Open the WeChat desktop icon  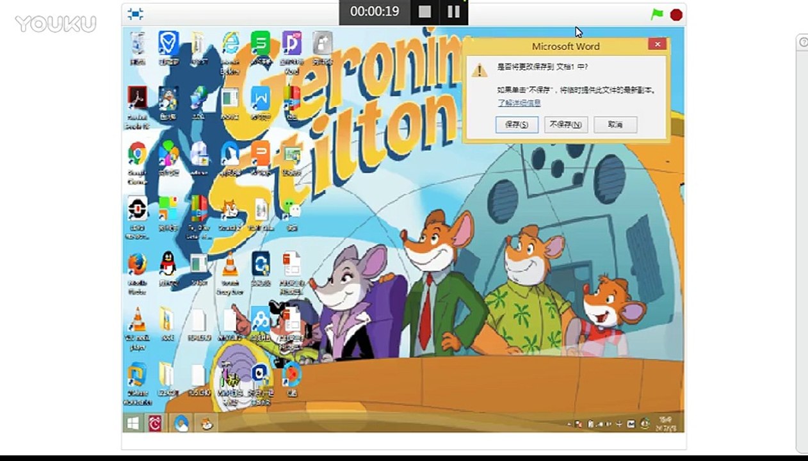tap(293, 210)
